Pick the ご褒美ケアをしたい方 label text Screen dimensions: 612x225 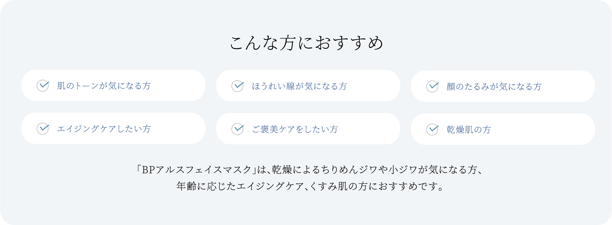[295, 129]
